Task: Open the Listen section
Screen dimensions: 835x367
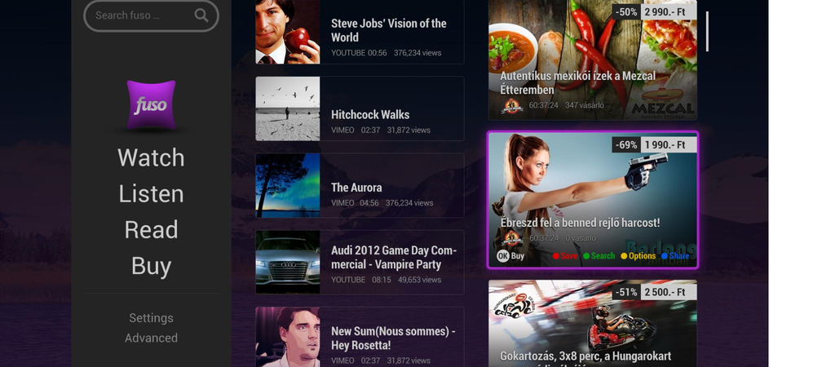Action: pyautogui.click(x=151, y=193)
